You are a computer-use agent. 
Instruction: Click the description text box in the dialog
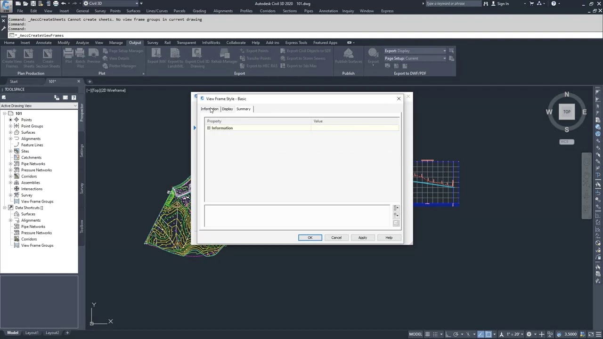(x=297, y=216)
